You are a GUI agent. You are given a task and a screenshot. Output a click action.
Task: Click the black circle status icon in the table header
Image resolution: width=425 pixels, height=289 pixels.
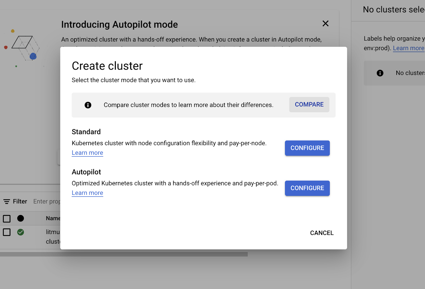point(21,218)
